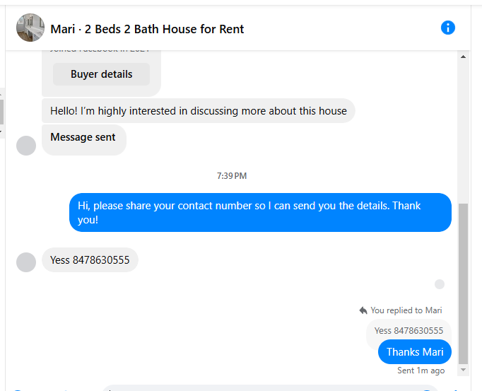Image resolution: width=482 pixels, height=391 pixels.
Task: Click Mari's avatar beside "Yess 8478630555" message
Action: point(26,262)
